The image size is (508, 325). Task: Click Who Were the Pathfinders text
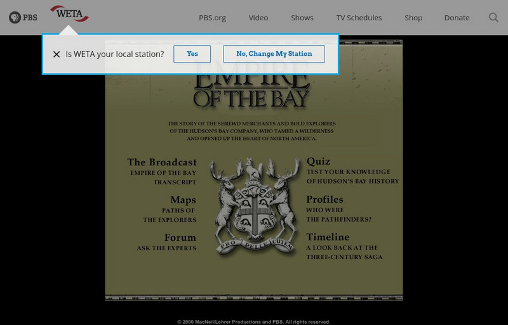click(338, 215)
